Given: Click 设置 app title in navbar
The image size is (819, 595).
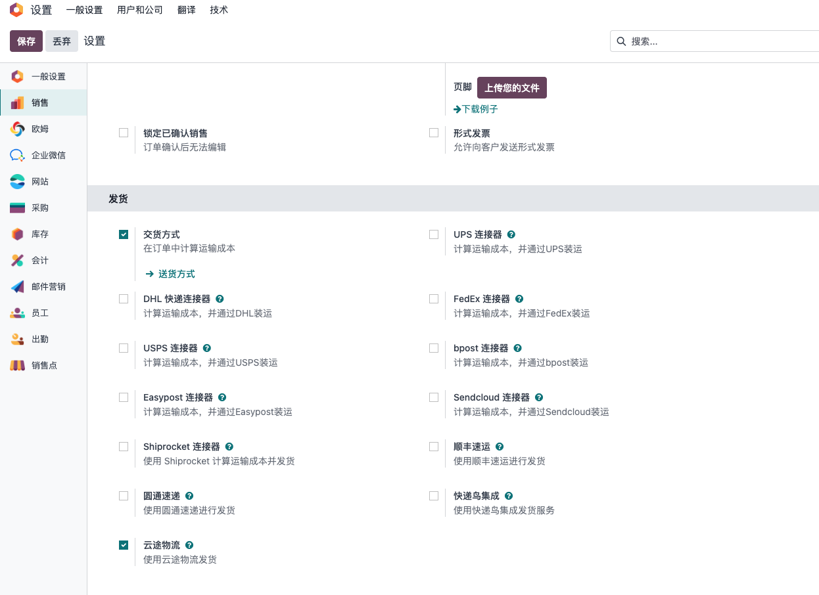Looking at the screenshot, I should point(41,10).
